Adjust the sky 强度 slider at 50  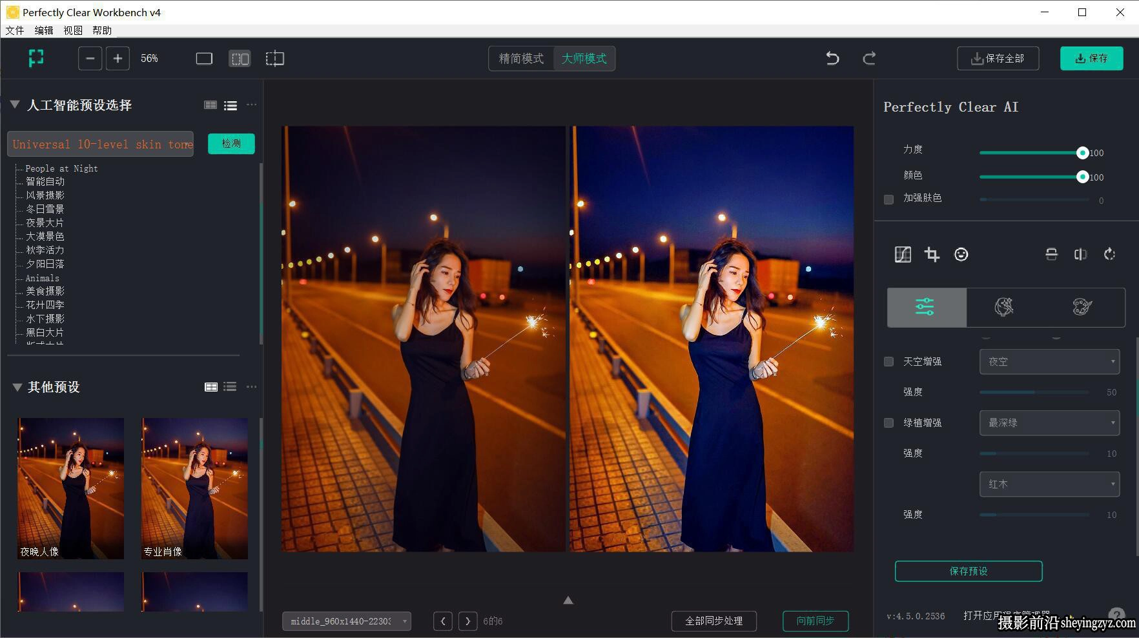(x=1034, y=392)
